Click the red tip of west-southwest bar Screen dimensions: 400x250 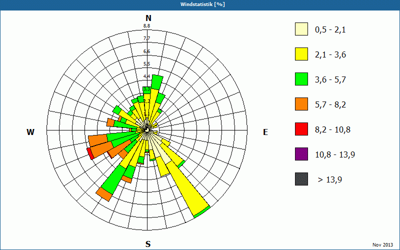click(x=90, y=153)
